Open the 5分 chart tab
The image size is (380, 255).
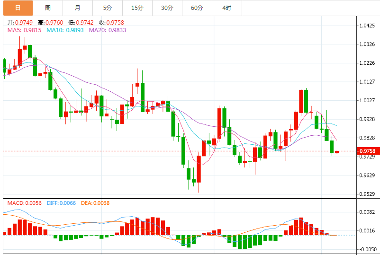[108, 8]
